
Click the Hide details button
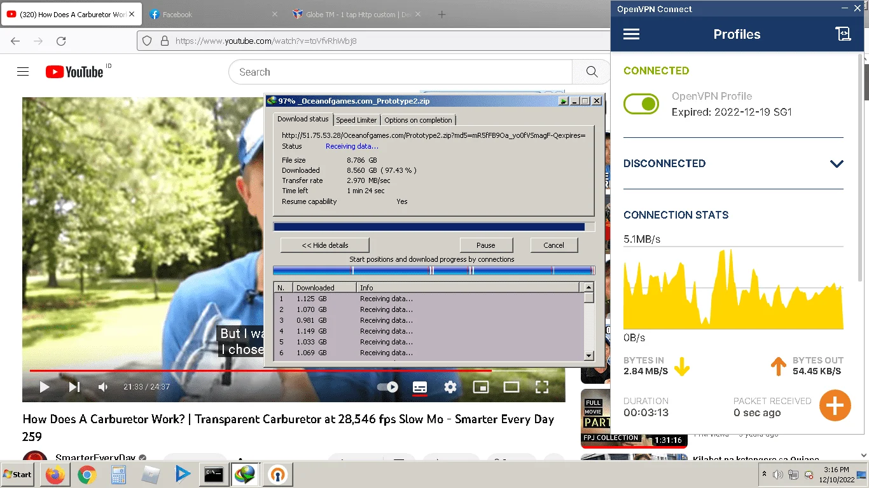pyautogui.click(x=325, y=245)
